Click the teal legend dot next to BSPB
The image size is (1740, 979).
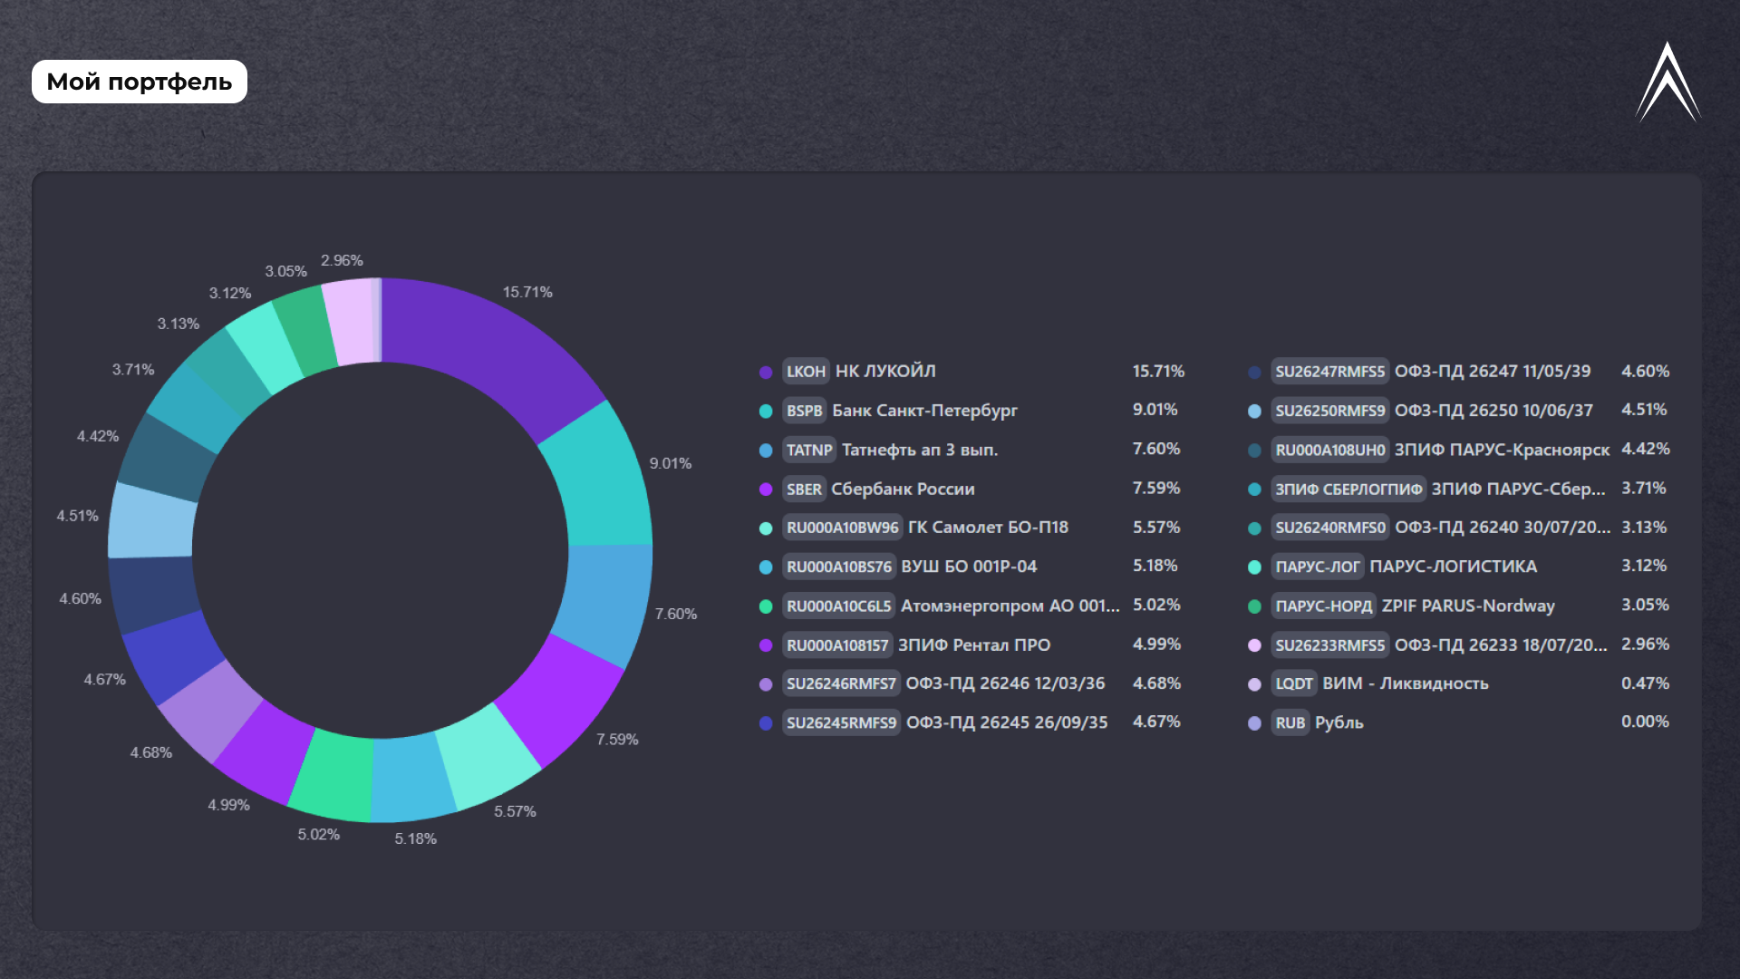pyautogui.click(x=766, y=412)
